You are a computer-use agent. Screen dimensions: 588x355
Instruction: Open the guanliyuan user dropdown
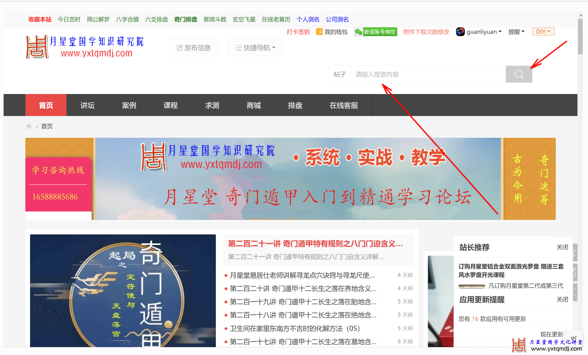[484, 32]
